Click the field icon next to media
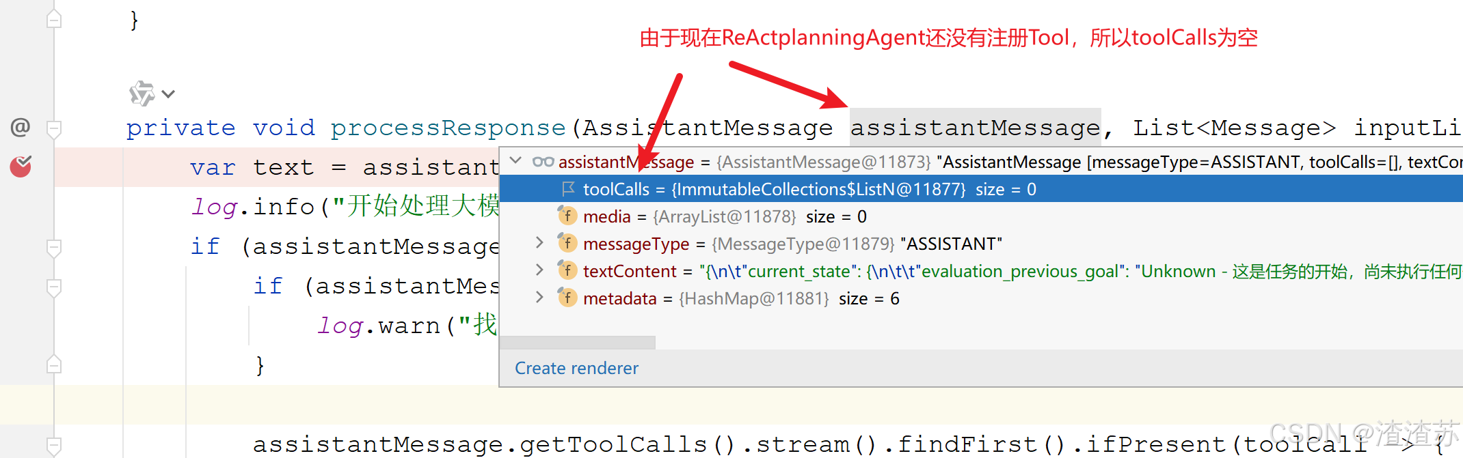The image size is (1463, 458). tap(567, 216)
